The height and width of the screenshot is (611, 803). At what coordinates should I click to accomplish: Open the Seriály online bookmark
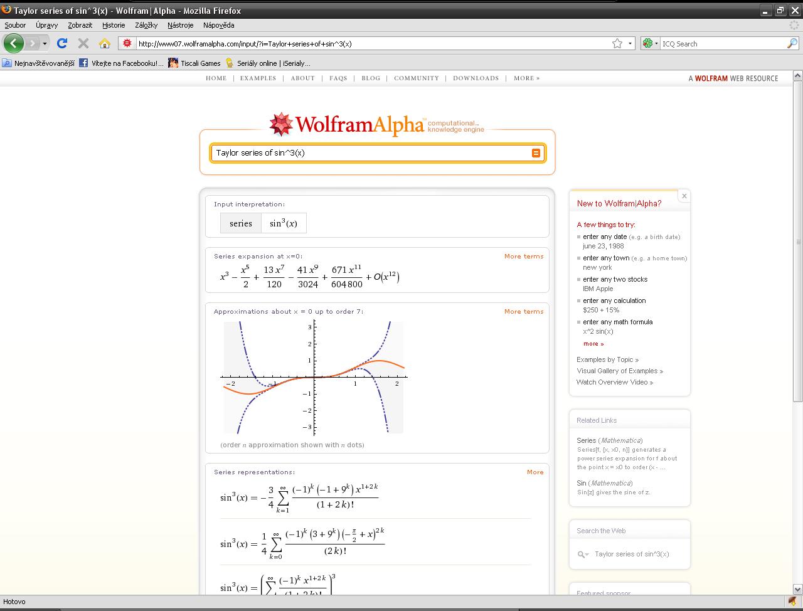[x=267, y=63]
